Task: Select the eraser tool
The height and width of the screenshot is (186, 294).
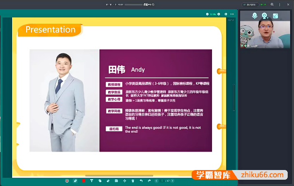Action: [x=108, y=181]
